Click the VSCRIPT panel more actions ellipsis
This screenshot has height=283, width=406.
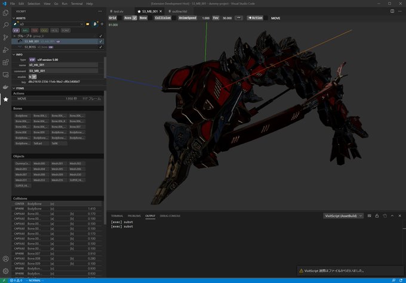100,11
